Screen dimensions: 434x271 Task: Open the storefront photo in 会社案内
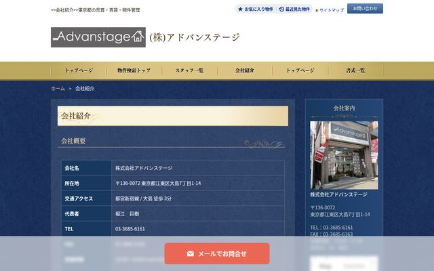(x=344, y=155)
